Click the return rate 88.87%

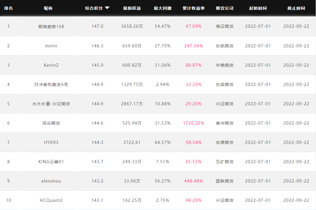pos(194,65)
